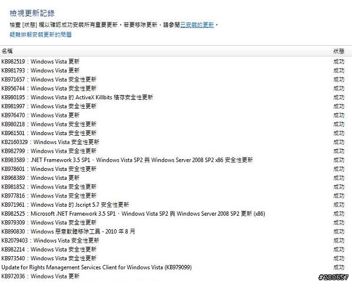352x282 pixels.
Task: Click the 檢視更新記錄 page heading
Action: tap(32, 13)
